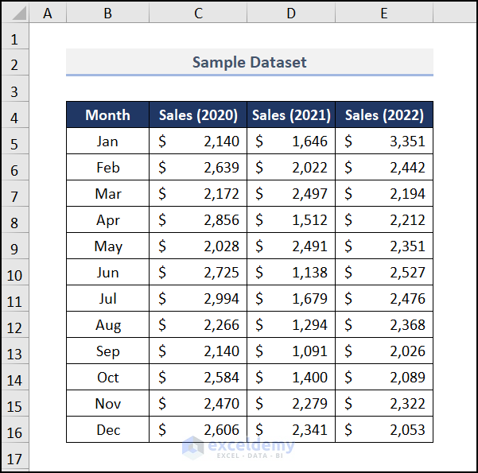This screenshot has width=478, height=473.
Task: Click the Sample Dataset title cell
Action: (250, 62)
